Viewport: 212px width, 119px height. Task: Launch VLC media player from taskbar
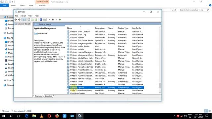pos(42,116)
